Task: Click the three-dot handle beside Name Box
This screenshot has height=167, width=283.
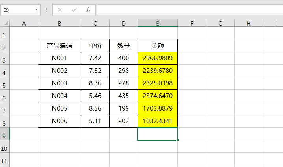Action: click(47, 9)
